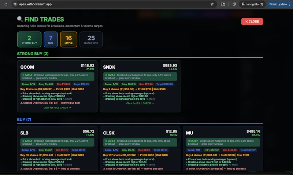The width and height of the screenshot is (293, 175).
Task: Click SNDK EARLY breakout banner
Action: tap(140, 77)
